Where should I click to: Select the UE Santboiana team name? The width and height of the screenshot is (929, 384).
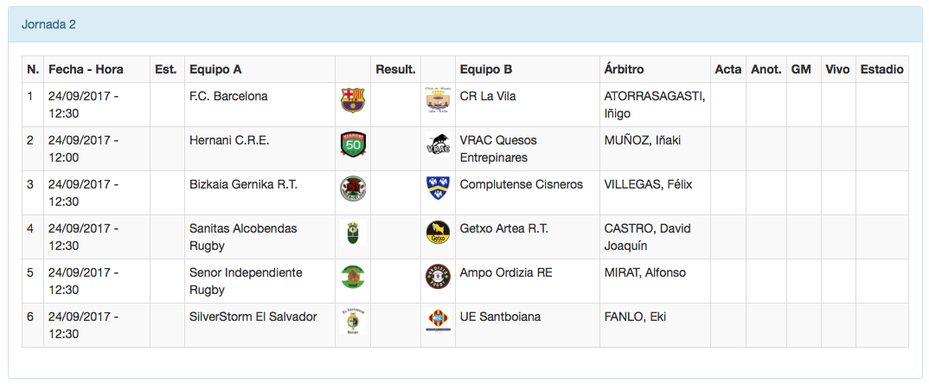(x=500, y=317)
